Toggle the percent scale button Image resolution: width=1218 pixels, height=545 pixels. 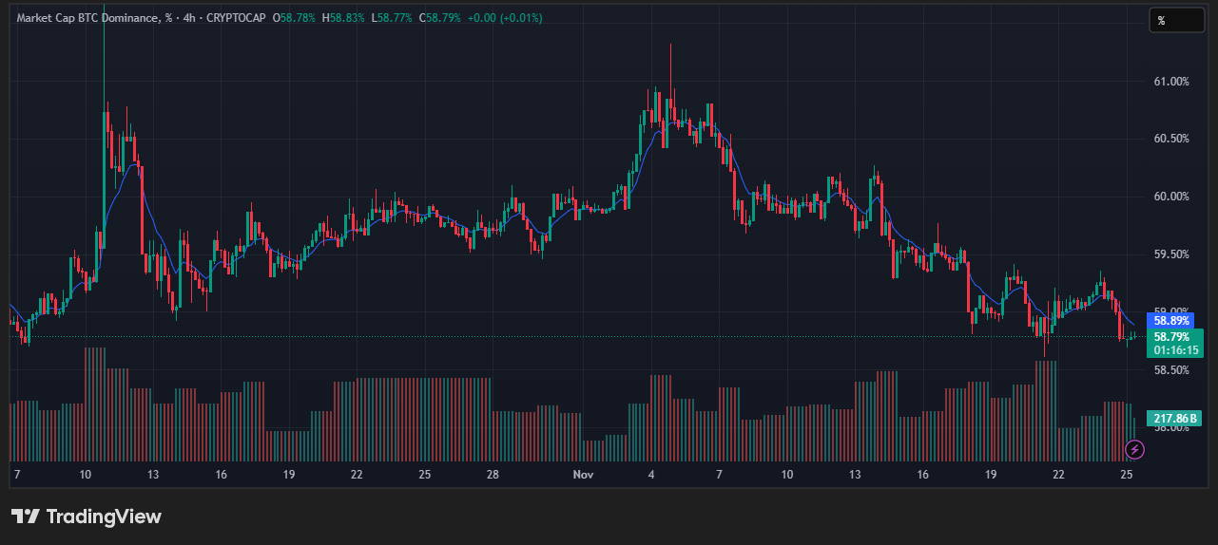click(x=1176, y=20)
